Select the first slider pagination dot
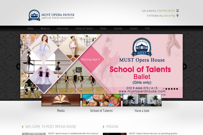 coord(164,89)
